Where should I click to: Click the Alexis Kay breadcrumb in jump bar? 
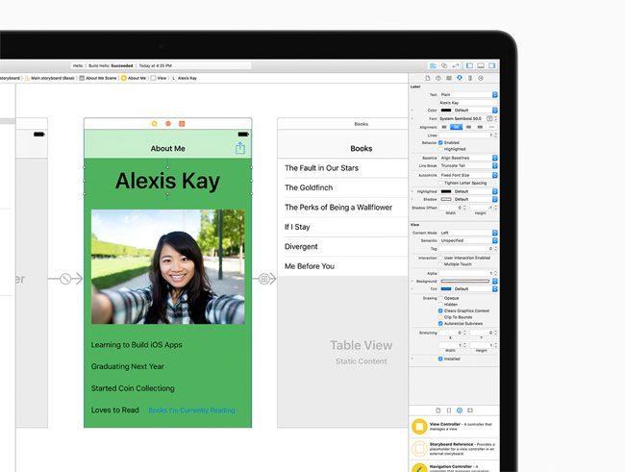[185, 78]
